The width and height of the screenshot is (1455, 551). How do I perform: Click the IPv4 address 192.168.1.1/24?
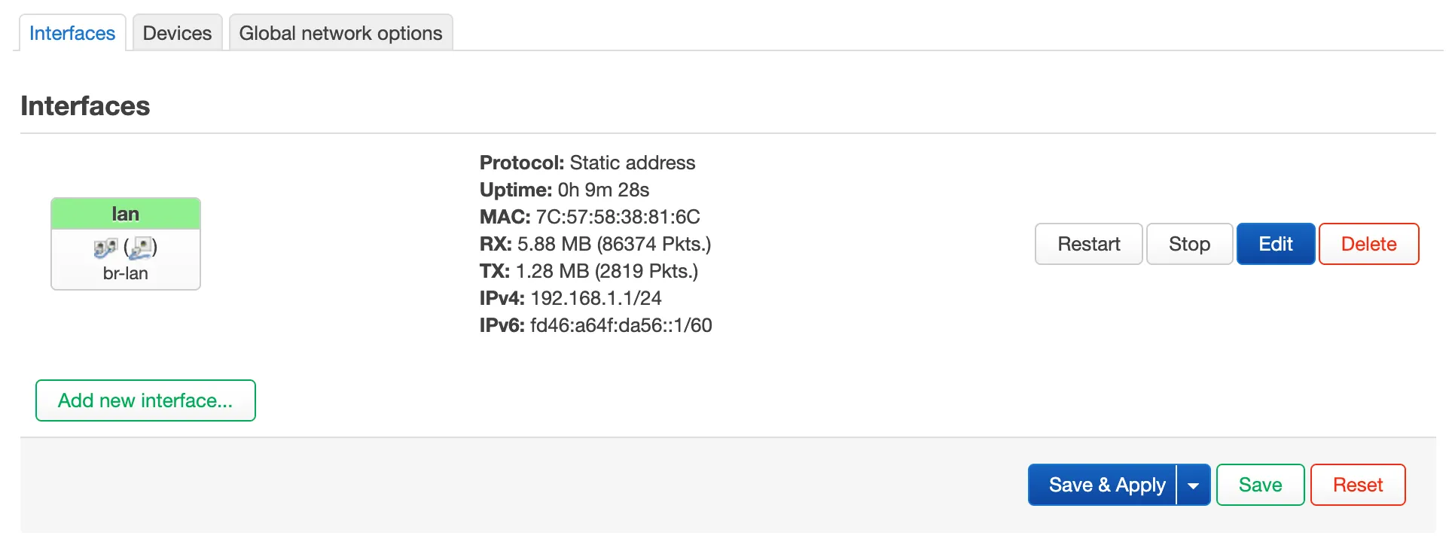596,298
